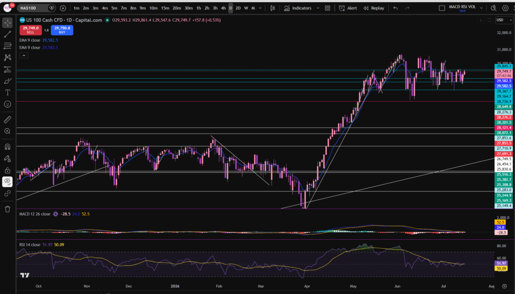Switch to the 4h timeframe
Screen dimensions: 515x294
pos(223,8)
